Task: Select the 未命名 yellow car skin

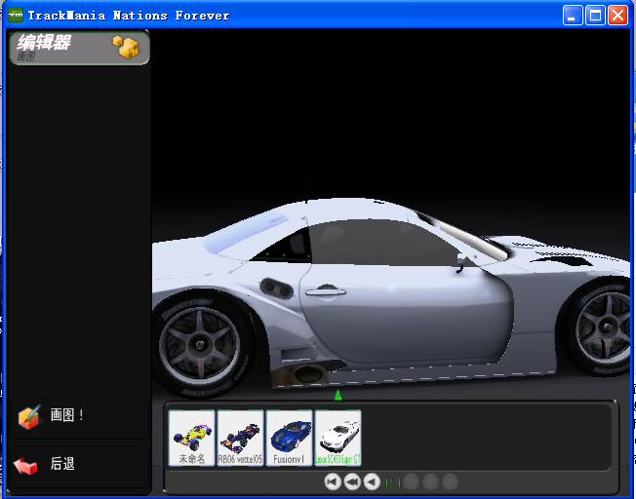Action: 191,438
